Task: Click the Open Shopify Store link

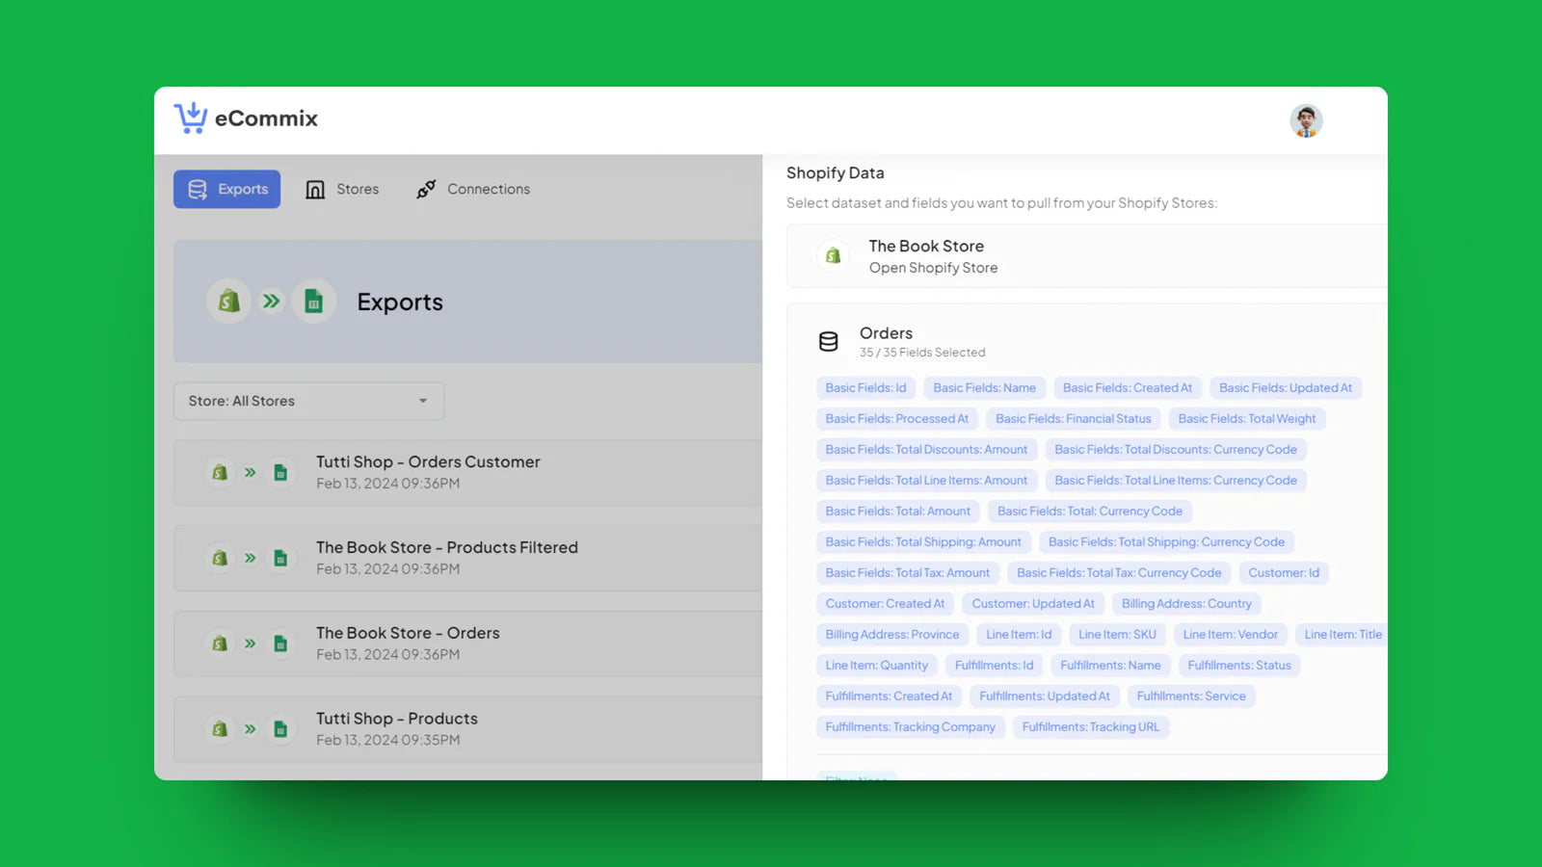Action: pyautogui.click(x=933, y=268)
